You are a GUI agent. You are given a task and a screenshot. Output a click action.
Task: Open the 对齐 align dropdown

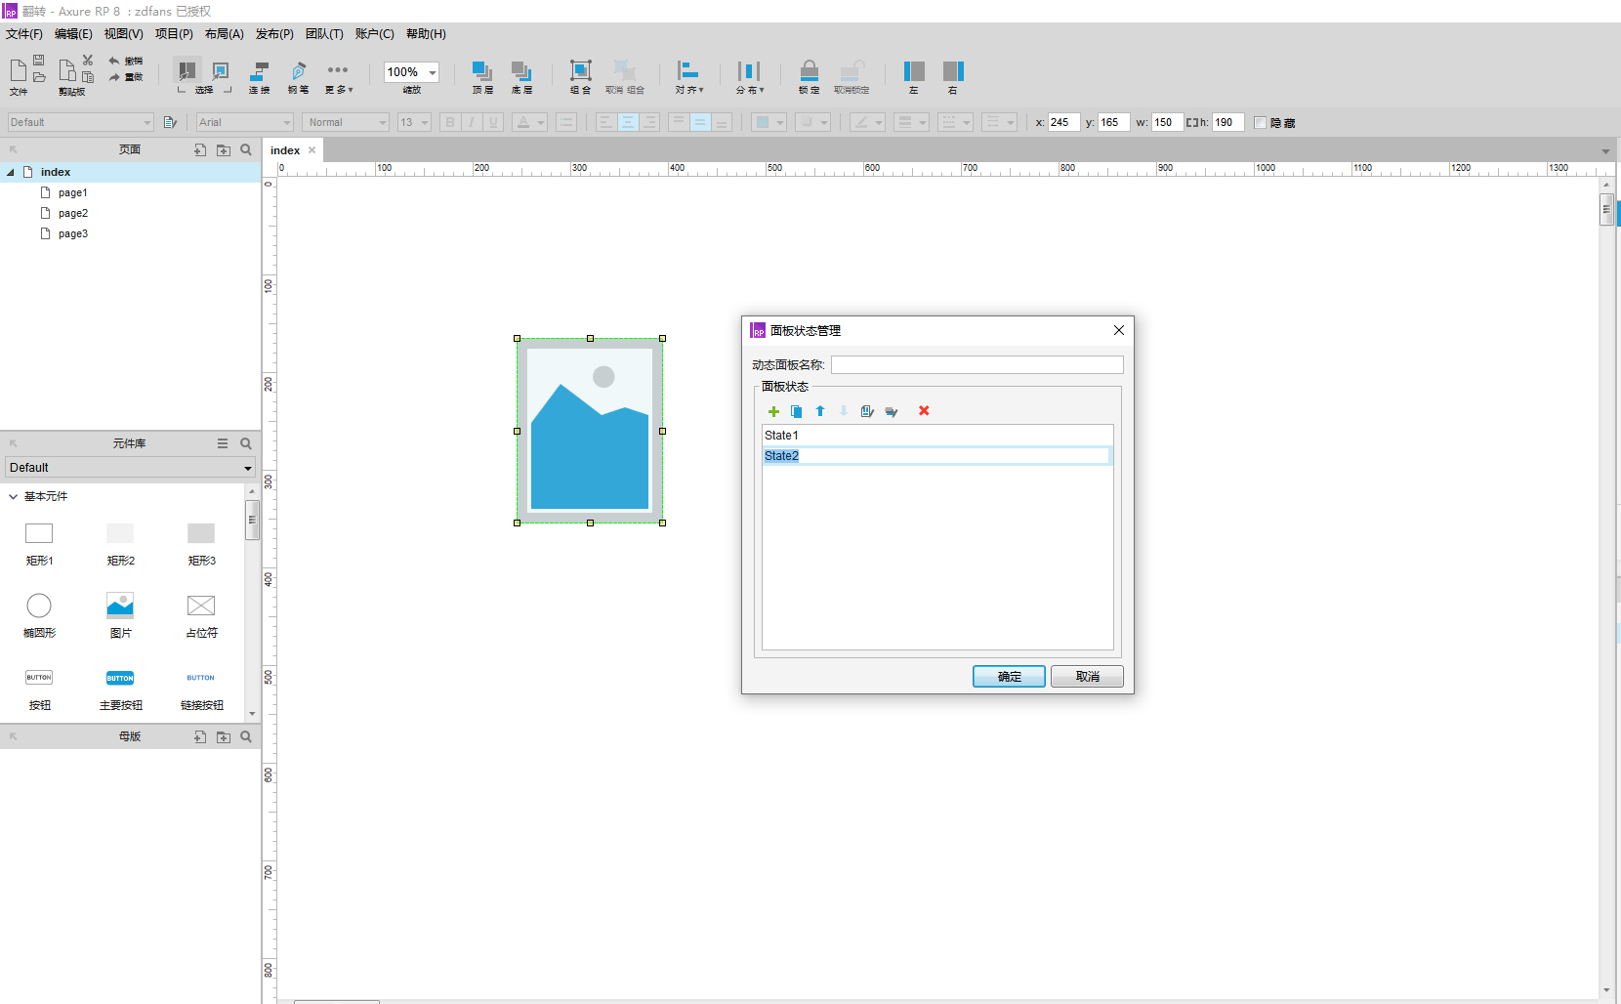(688, 76)
